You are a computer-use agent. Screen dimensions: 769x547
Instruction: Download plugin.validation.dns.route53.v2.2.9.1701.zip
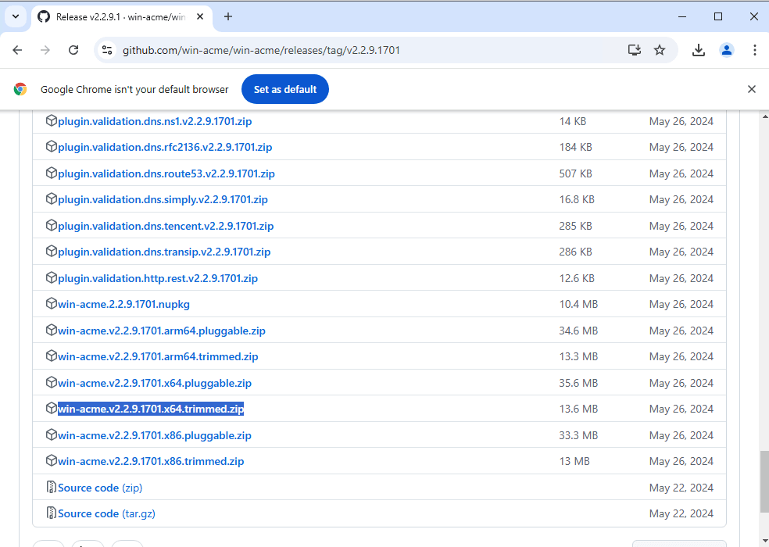pos(166,173)
